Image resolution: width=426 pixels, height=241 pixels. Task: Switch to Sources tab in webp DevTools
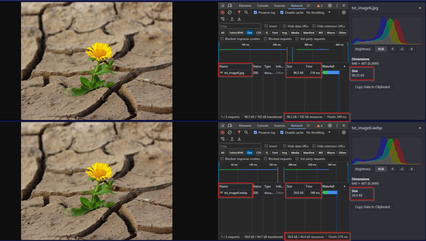[x=280, y=126]
